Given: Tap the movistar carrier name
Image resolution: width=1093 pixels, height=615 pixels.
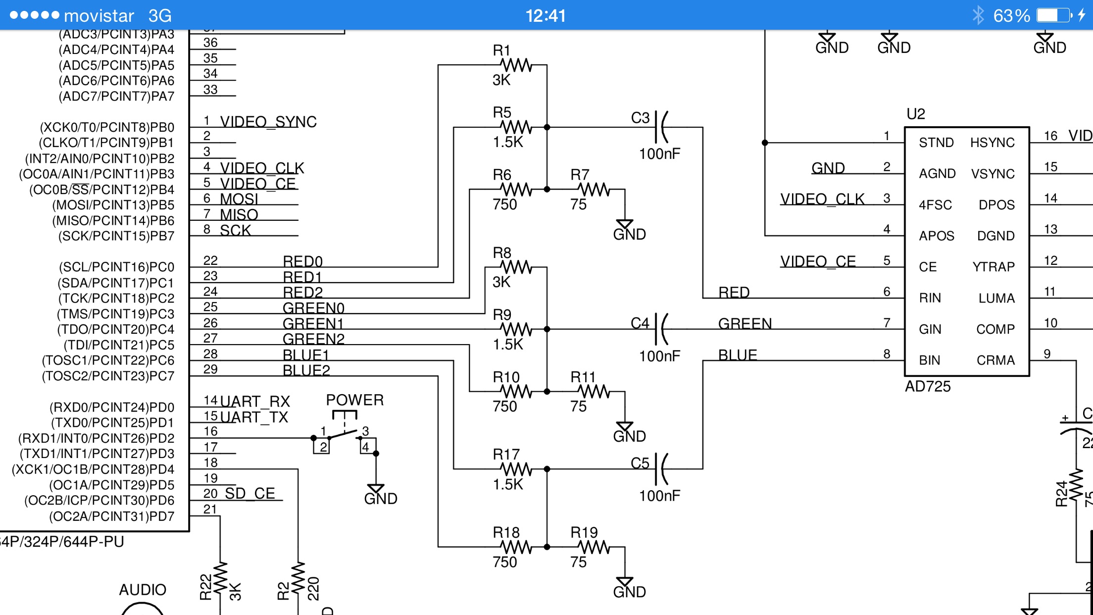Looking at the screenshot, I should pyautogui.click(x=99, y=15).
